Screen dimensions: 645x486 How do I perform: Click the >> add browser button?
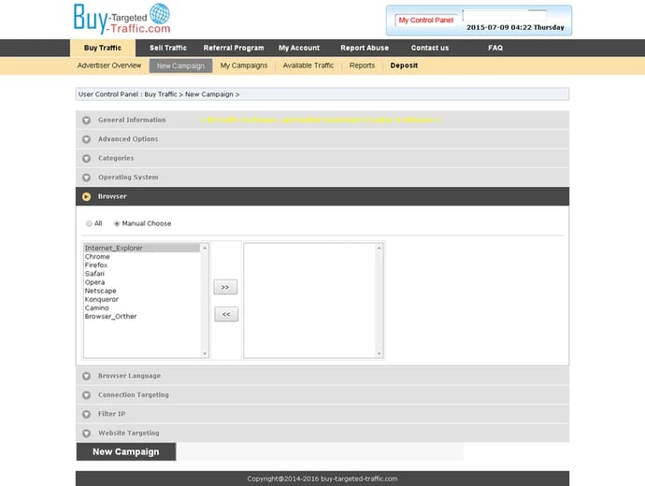coord(225,287)
